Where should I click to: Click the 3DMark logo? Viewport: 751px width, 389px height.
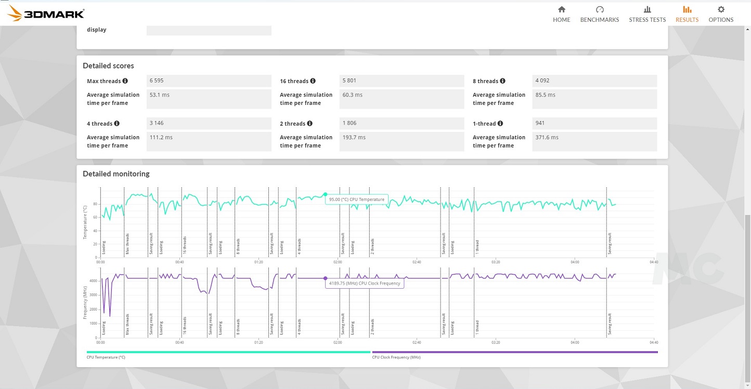[x=46, y=14]
